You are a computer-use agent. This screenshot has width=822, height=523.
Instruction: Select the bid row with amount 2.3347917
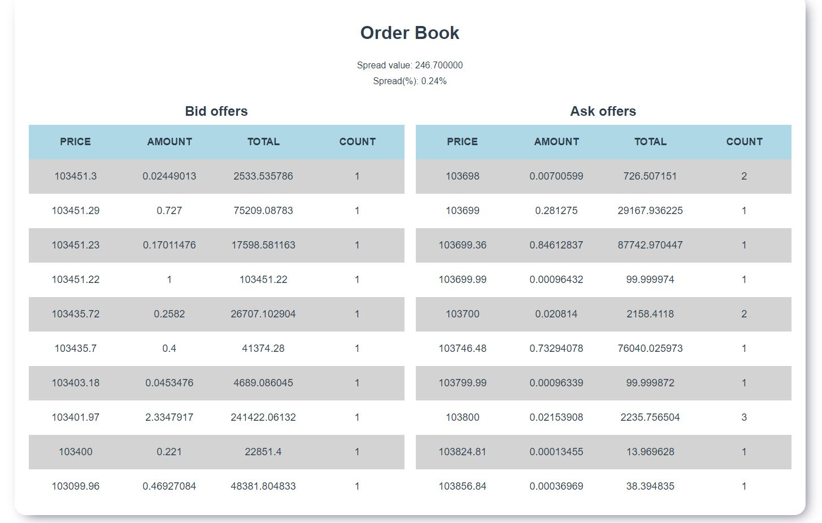[x=216, y=417]
